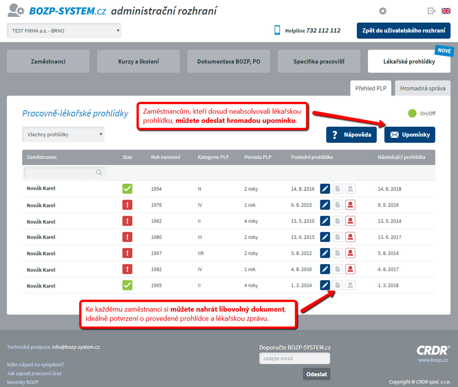
Task: Focus the employee search field under Zaměstnanec
Action: (65, 173)
